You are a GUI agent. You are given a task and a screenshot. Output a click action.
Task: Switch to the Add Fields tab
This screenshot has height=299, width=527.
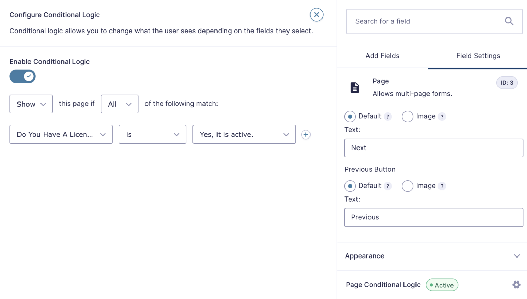click(382, 56)
